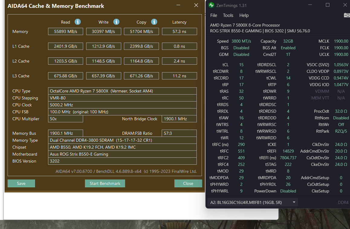This screenshot has height=229, width=350.
Task: Select L1 Cache latency 0.8 ns
Action: click(x=179, y=46)
